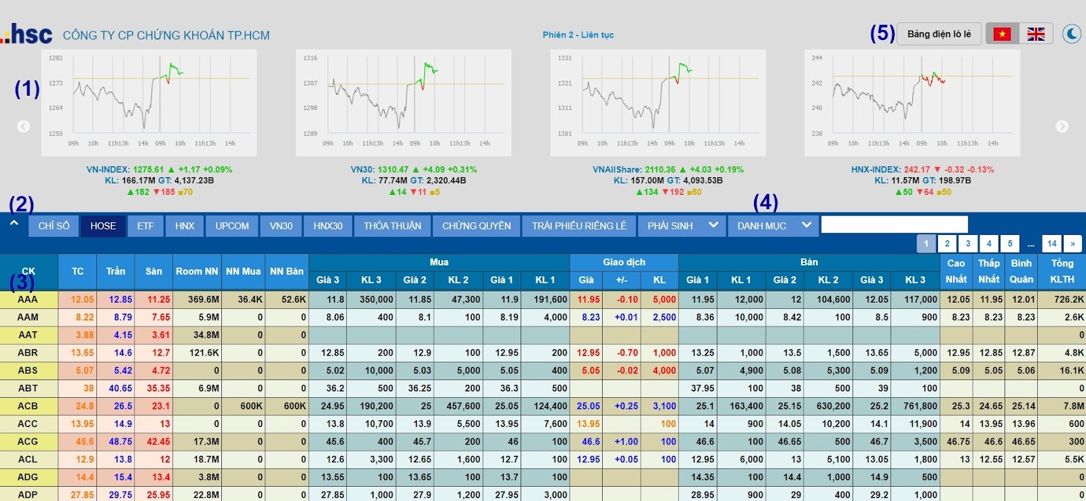
Task: Switch language to Vietnamese flag
Action: [1002, 34]
